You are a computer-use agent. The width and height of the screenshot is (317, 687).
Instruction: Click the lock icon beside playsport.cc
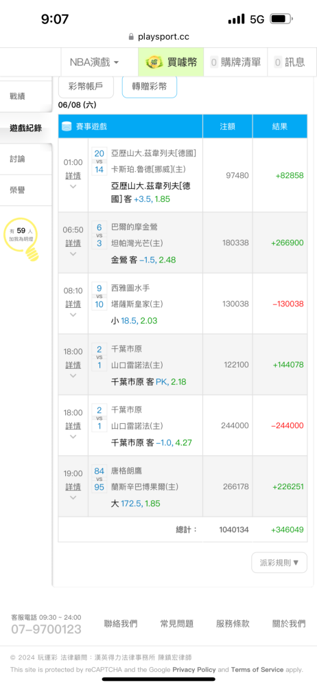pos(131,37)
